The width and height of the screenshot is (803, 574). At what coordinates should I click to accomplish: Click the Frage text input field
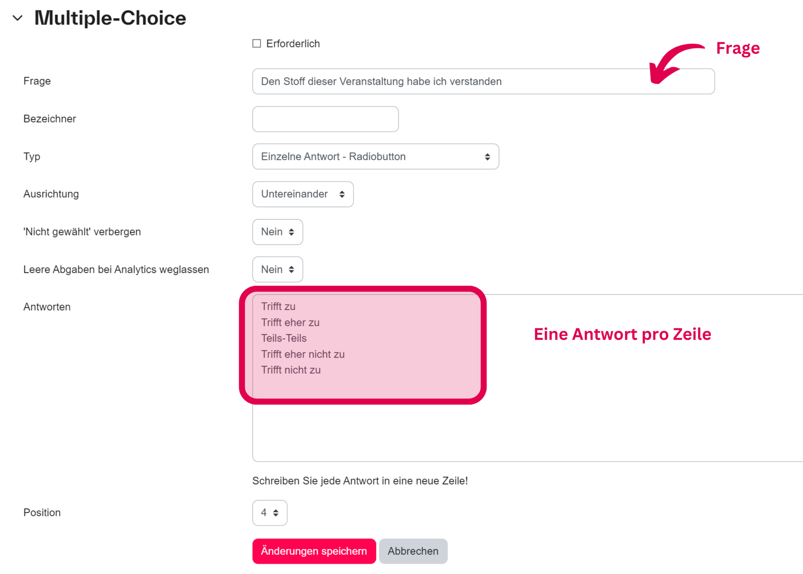[x=450, y=81]
